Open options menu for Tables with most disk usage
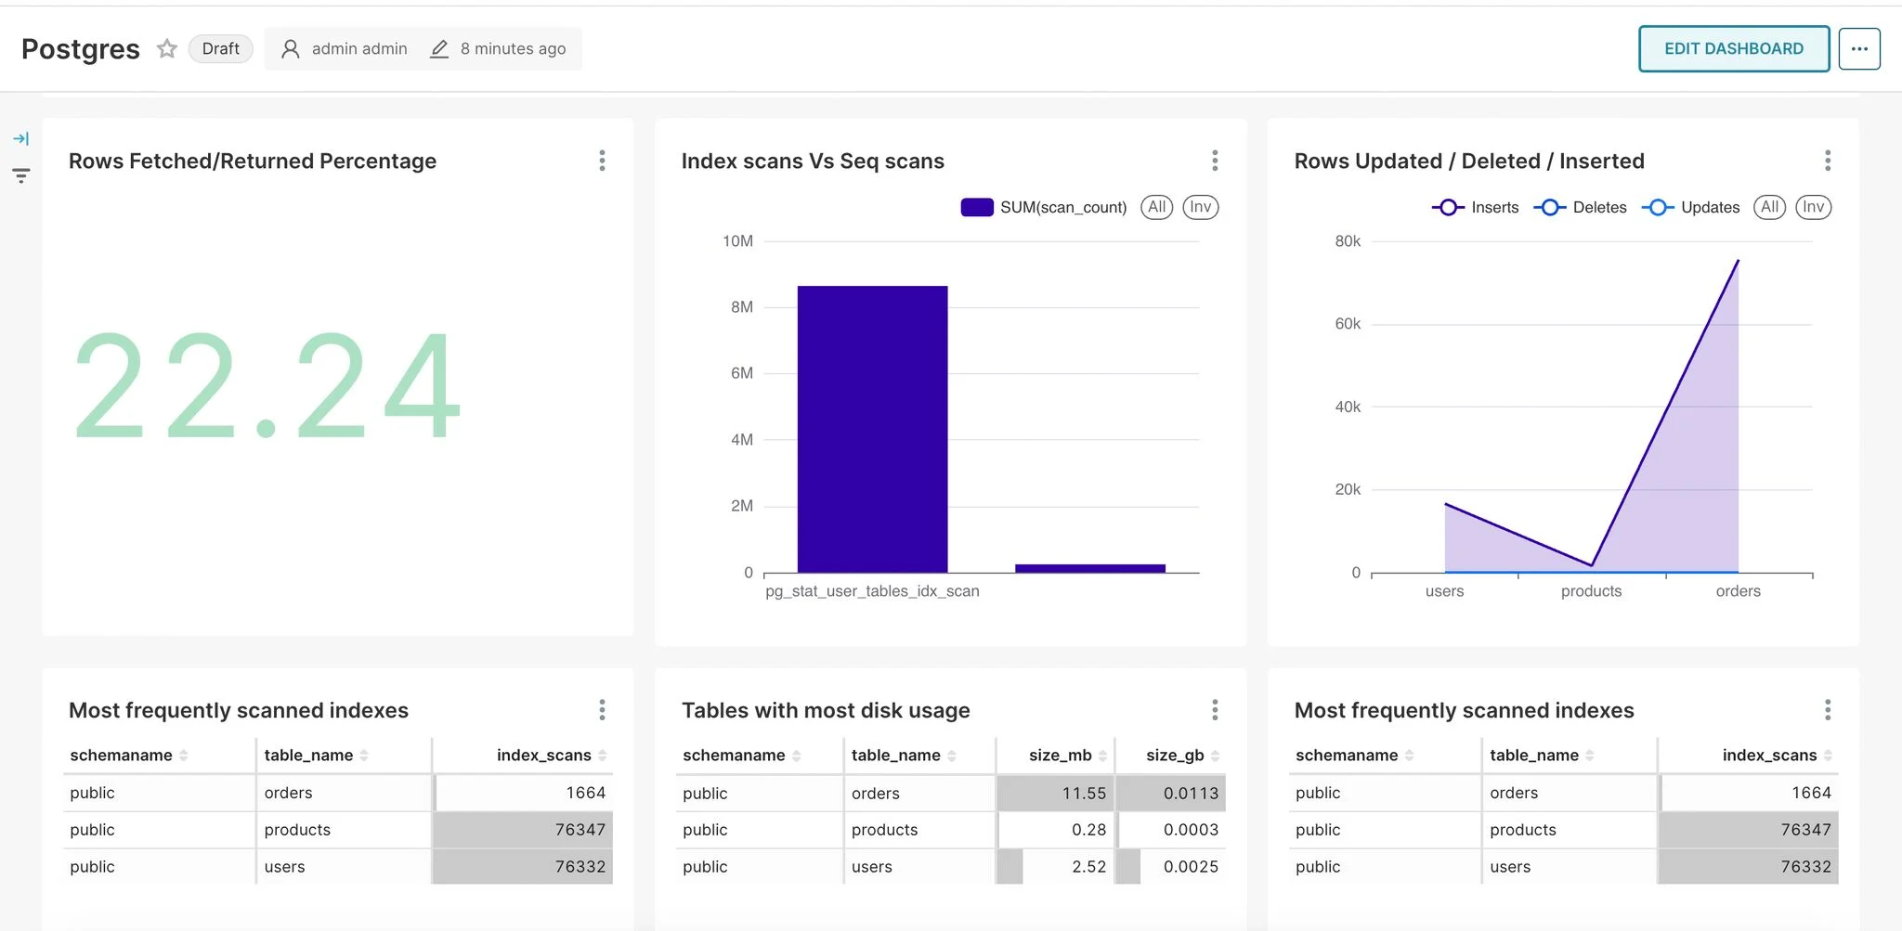Viewport: 1902px width, 931px height. pos(1215,709)
